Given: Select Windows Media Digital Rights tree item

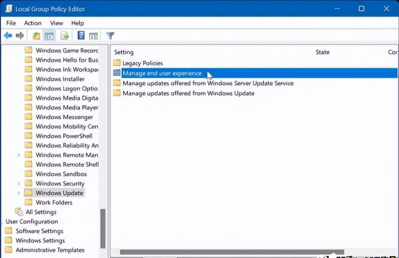Looking at the screenshot, I should [67, 98].
